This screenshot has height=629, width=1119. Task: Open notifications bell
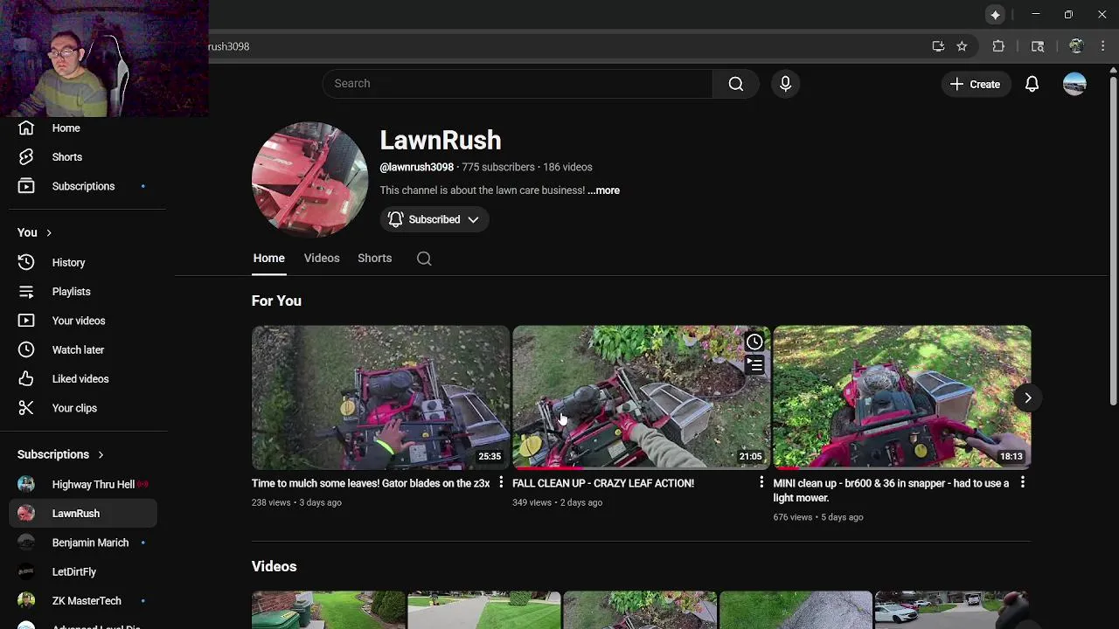click(x=1032, y=84)
